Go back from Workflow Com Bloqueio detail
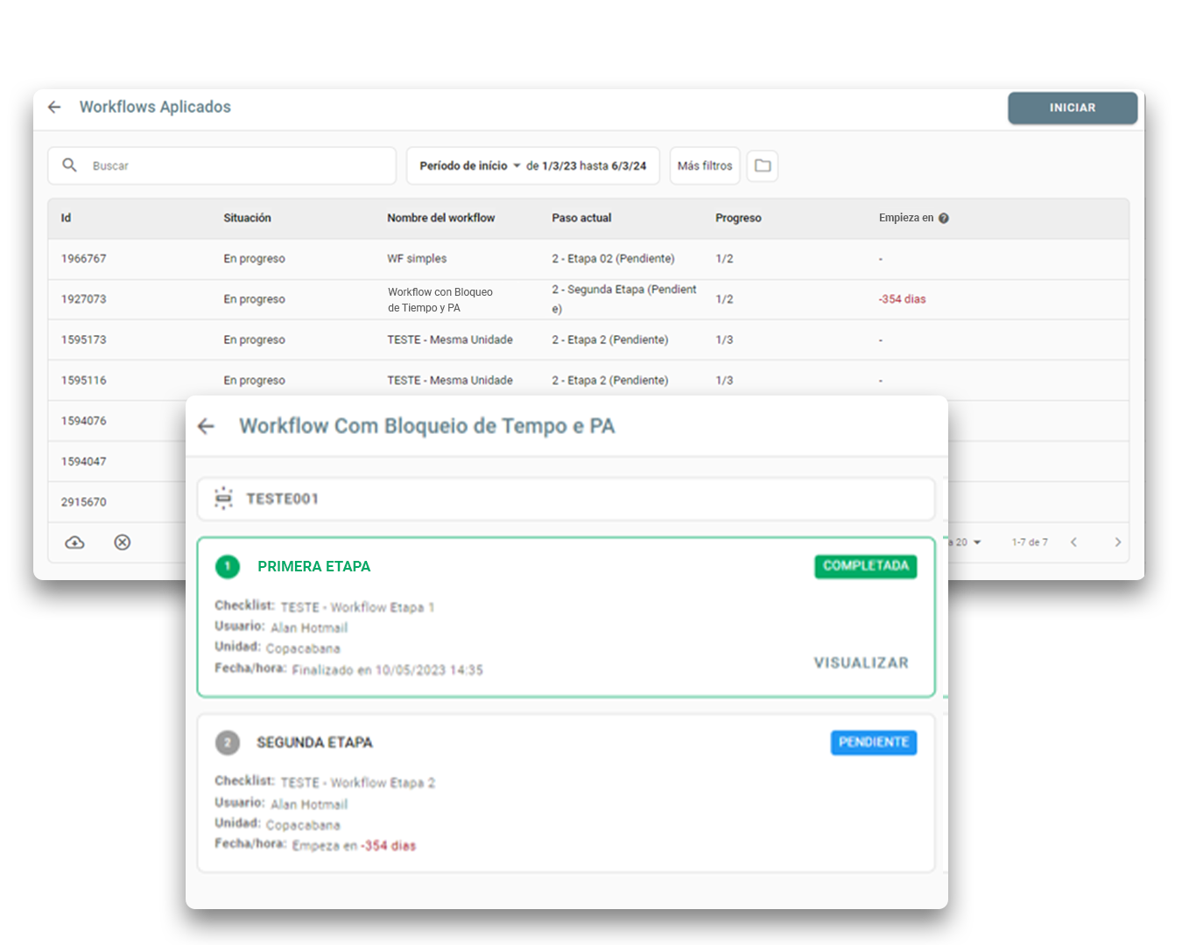 (207, 426)
